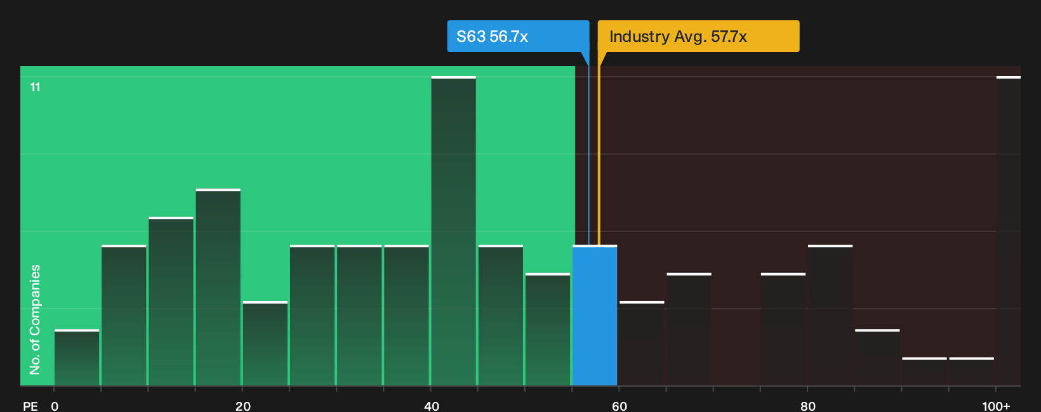
Task: Select the bar at PE 15-20
Action: (218, 287)
